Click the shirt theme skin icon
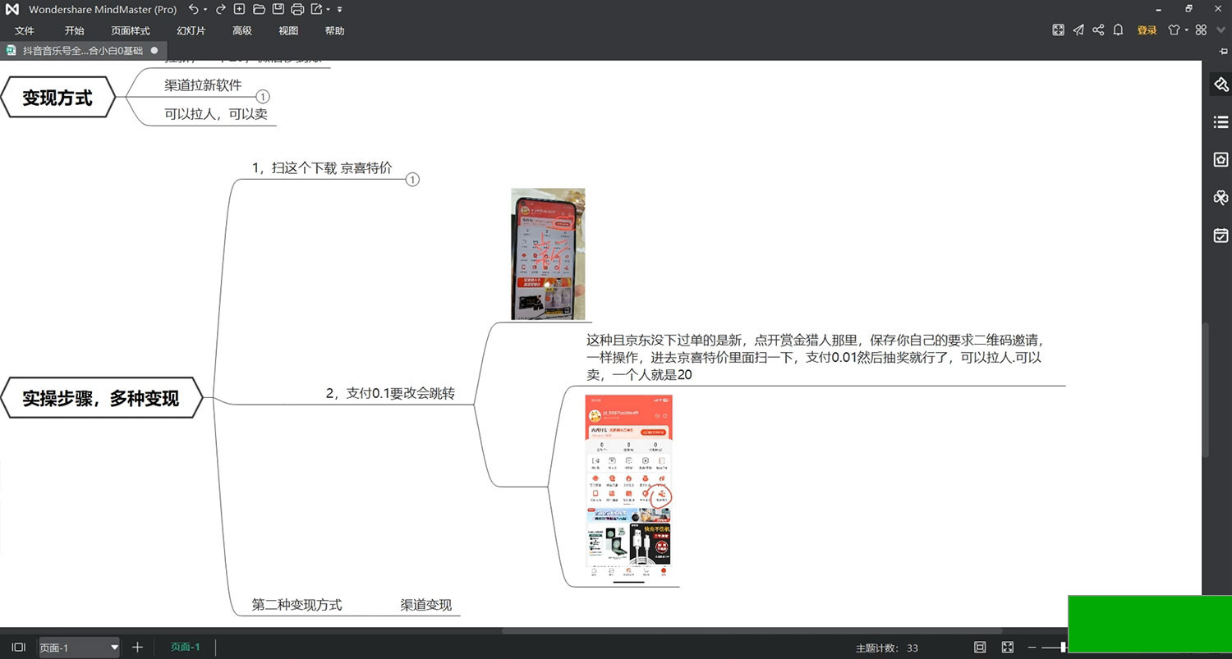This screenshot has width=1232, height=659. coord(1174,30)
